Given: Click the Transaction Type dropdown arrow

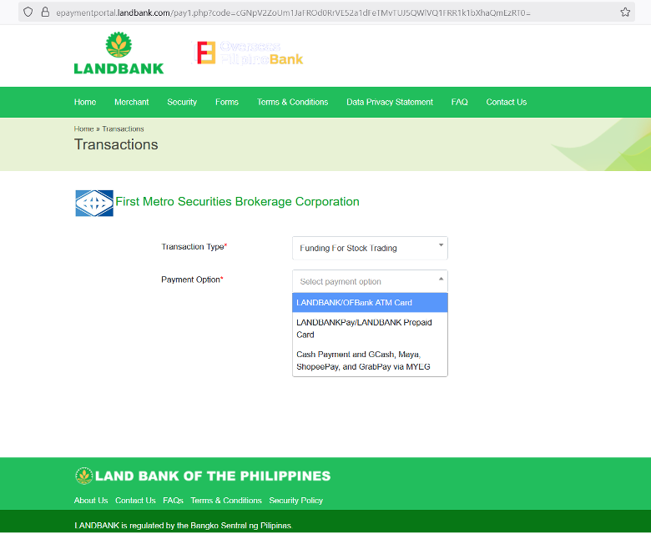Looking at the screenshot, I should click(441, 245).
